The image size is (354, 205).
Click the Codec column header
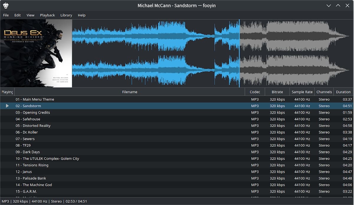(255, 92)
